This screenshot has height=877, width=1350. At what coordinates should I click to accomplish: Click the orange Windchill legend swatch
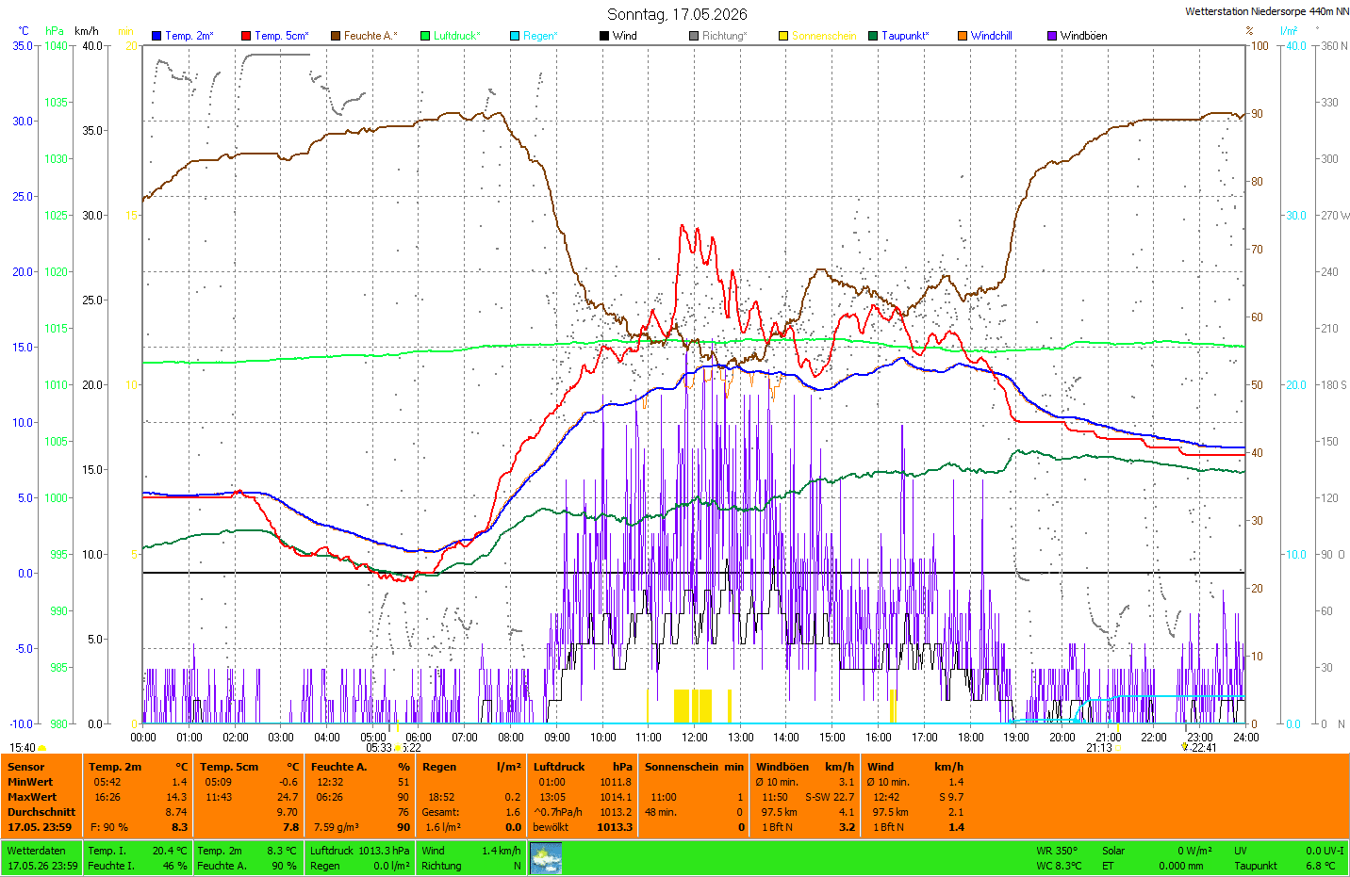coord(963,36)
